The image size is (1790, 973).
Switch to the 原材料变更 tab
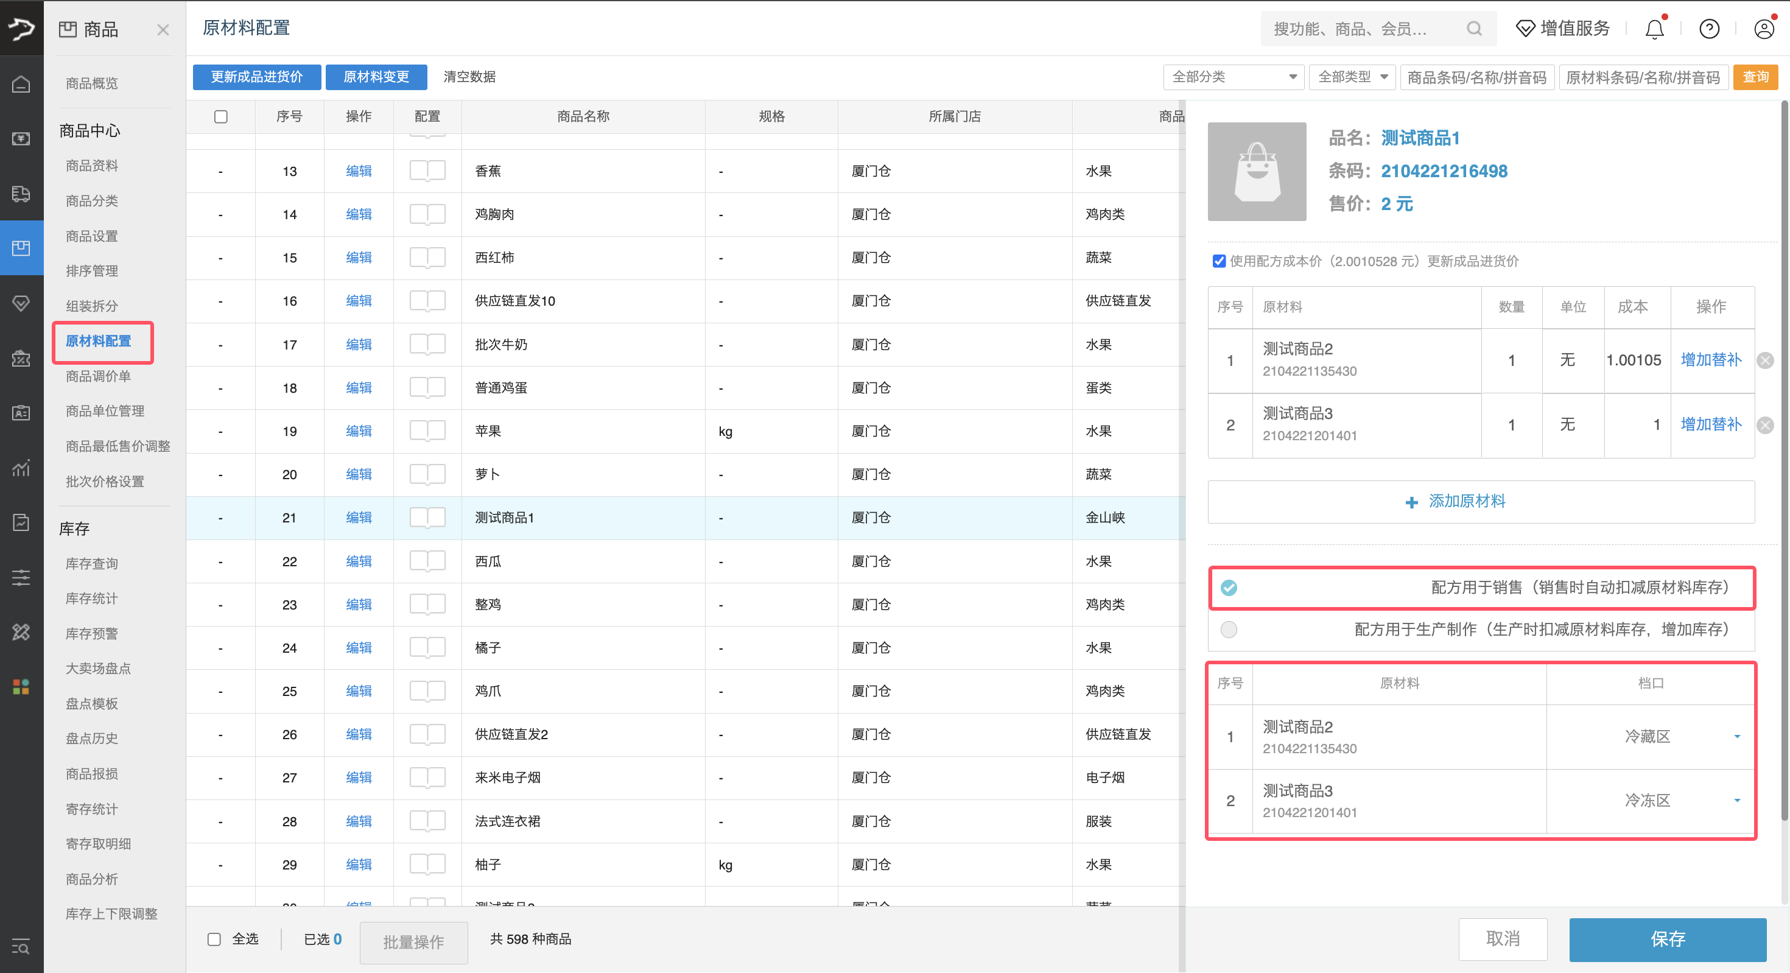pyautogui.click(x=376, y=77)
